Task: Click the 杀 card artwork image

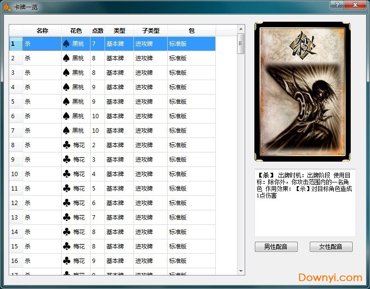Action: tap(303, 92)
